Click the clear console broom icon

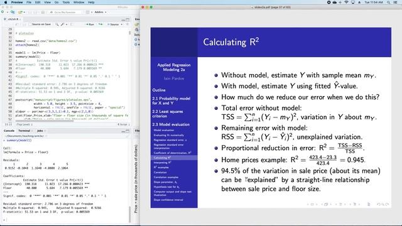(128, 136)
